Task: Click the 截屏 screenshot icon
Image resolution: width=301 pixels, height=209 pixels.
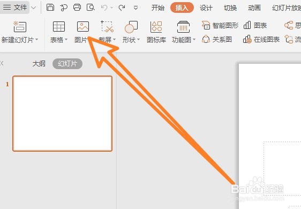Action: 107,26
